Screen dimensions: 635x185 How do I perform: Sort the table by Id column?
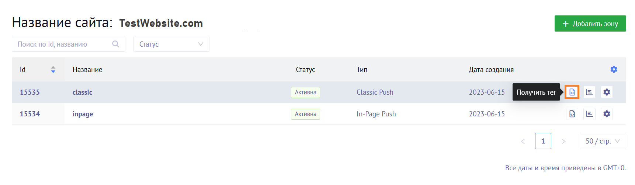point(53,69)
